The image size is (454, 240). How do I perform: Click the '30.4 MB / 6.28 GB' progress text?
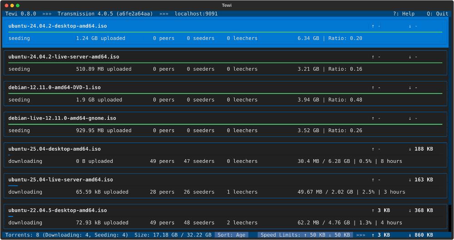point(324,161)
